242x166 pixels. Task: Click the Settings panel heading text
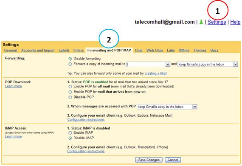click(11, 45)
